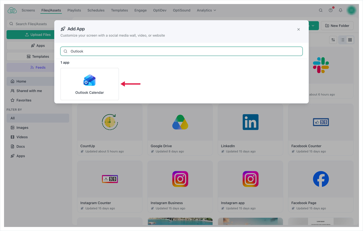Viewport: 363px width, 231px height.
Task: Click the Upload Files button
Action: click(31, 35)
